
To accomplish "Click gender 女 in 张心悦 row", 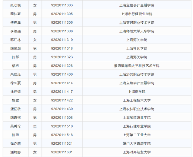I will (x=35, y=5).
